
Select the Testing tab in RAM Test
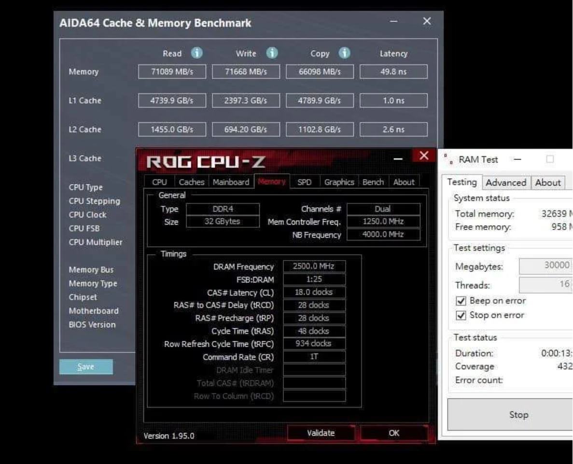462,182
